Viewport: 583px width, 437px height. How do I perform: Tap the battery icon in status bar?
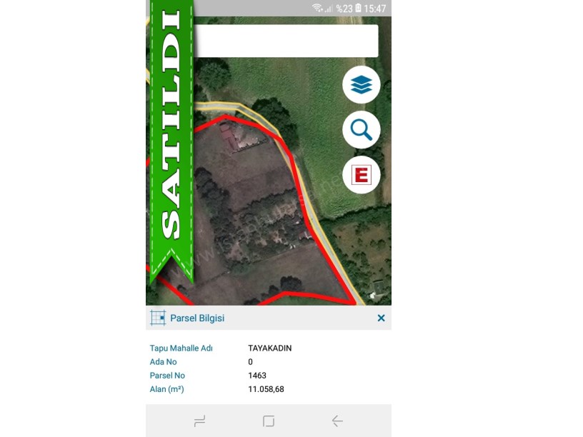click(x=358, y=8)
